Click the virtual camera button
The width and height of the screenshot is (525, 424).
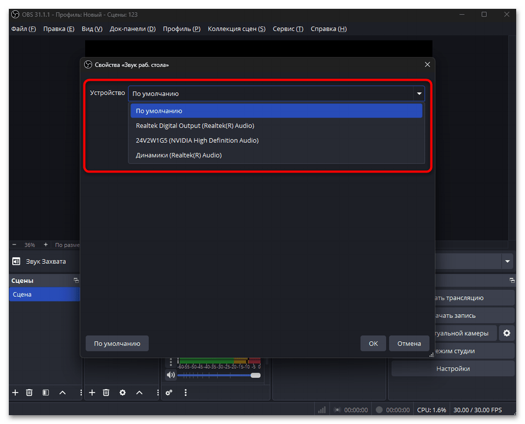[465, 333]
